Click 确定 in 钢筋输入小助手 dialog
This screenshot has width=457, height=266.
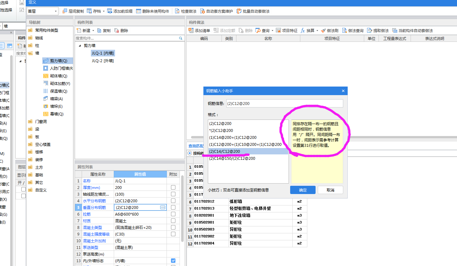[303, 190]
